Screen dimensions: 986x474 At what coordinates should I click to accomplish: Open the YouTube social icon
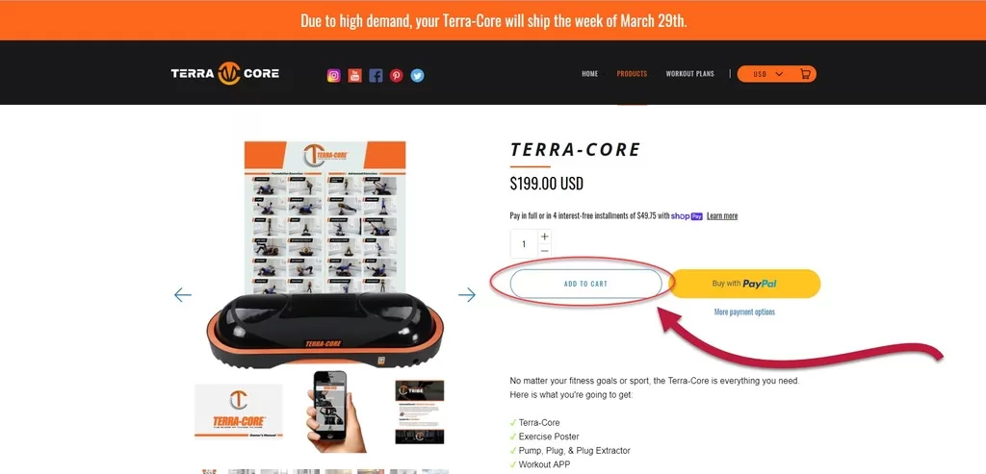(354, 75)
